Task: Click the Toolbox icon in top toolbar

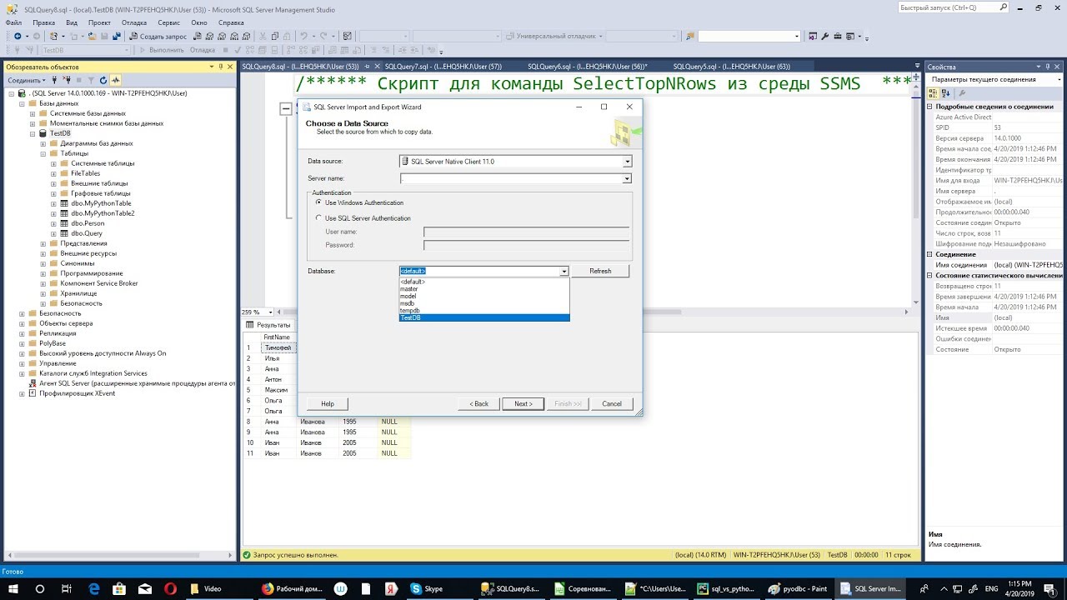Action: tap(838, 37)
